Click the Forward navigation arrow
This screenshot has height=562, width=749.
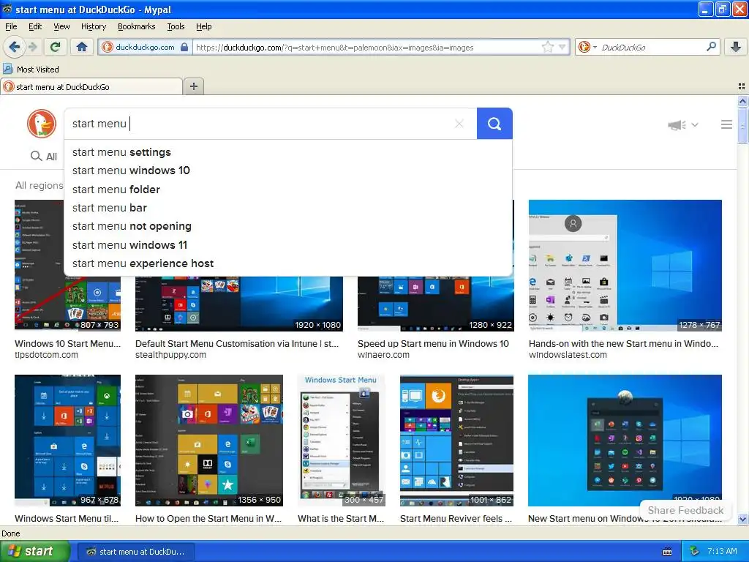(32, 47)
